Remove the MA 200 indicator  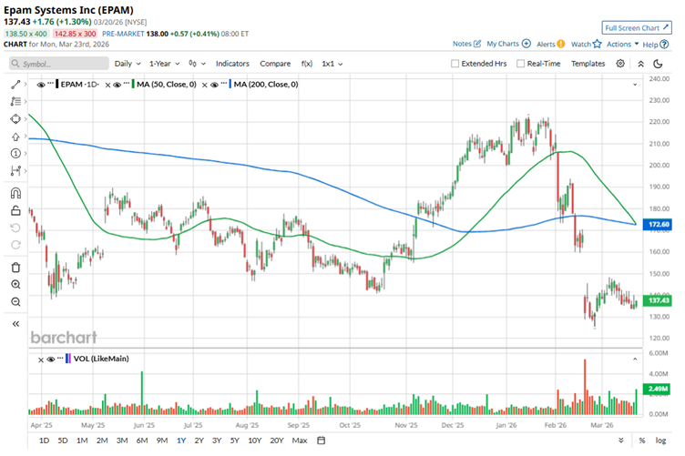204,85
